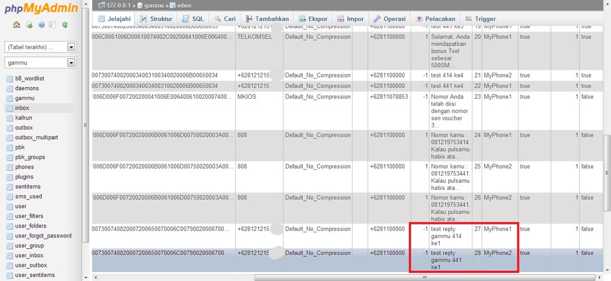Switch to the Jelajahi tab
The image size is (611, 281).
114,18
